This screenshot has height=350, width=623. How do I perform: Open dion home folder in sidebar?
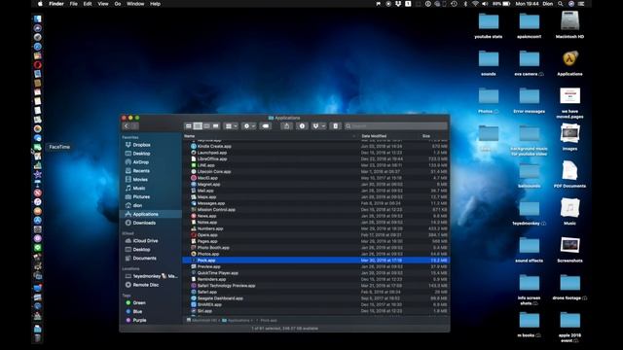pyautogui.click(x=137, y=205)
